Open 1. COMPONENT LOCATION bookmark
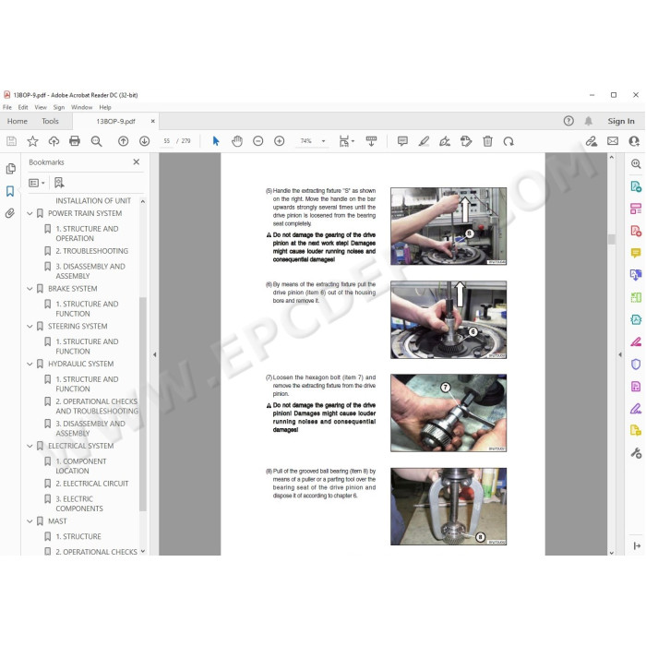Image resolution: width=646 pixels, height=646 pixels. (x=81, y=466)
